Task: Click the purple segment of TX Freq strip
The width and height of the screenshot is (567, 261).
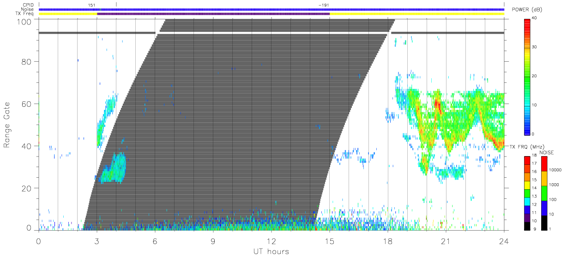Action: pos(213,14)
